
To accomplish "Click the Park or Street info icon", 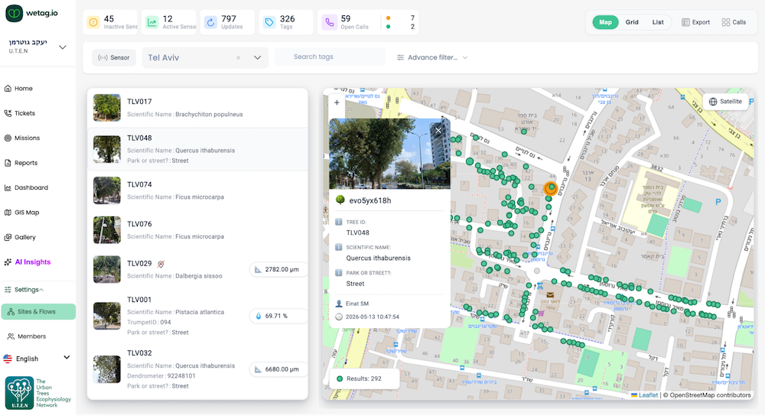I will pos(339,273).
